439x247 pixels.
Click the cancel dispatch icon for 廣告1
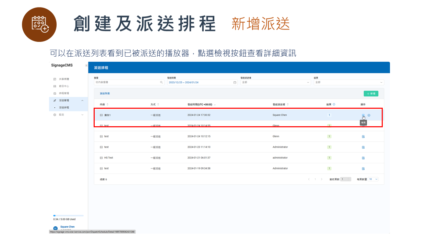point(369,115)
